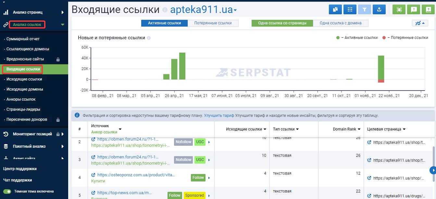Open Страницы-лидеры in sidebar

coord(23,109)
